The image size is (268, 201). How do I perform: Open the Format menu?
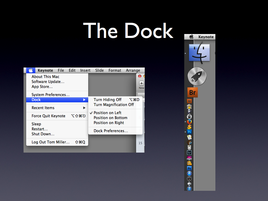point(115,70)
